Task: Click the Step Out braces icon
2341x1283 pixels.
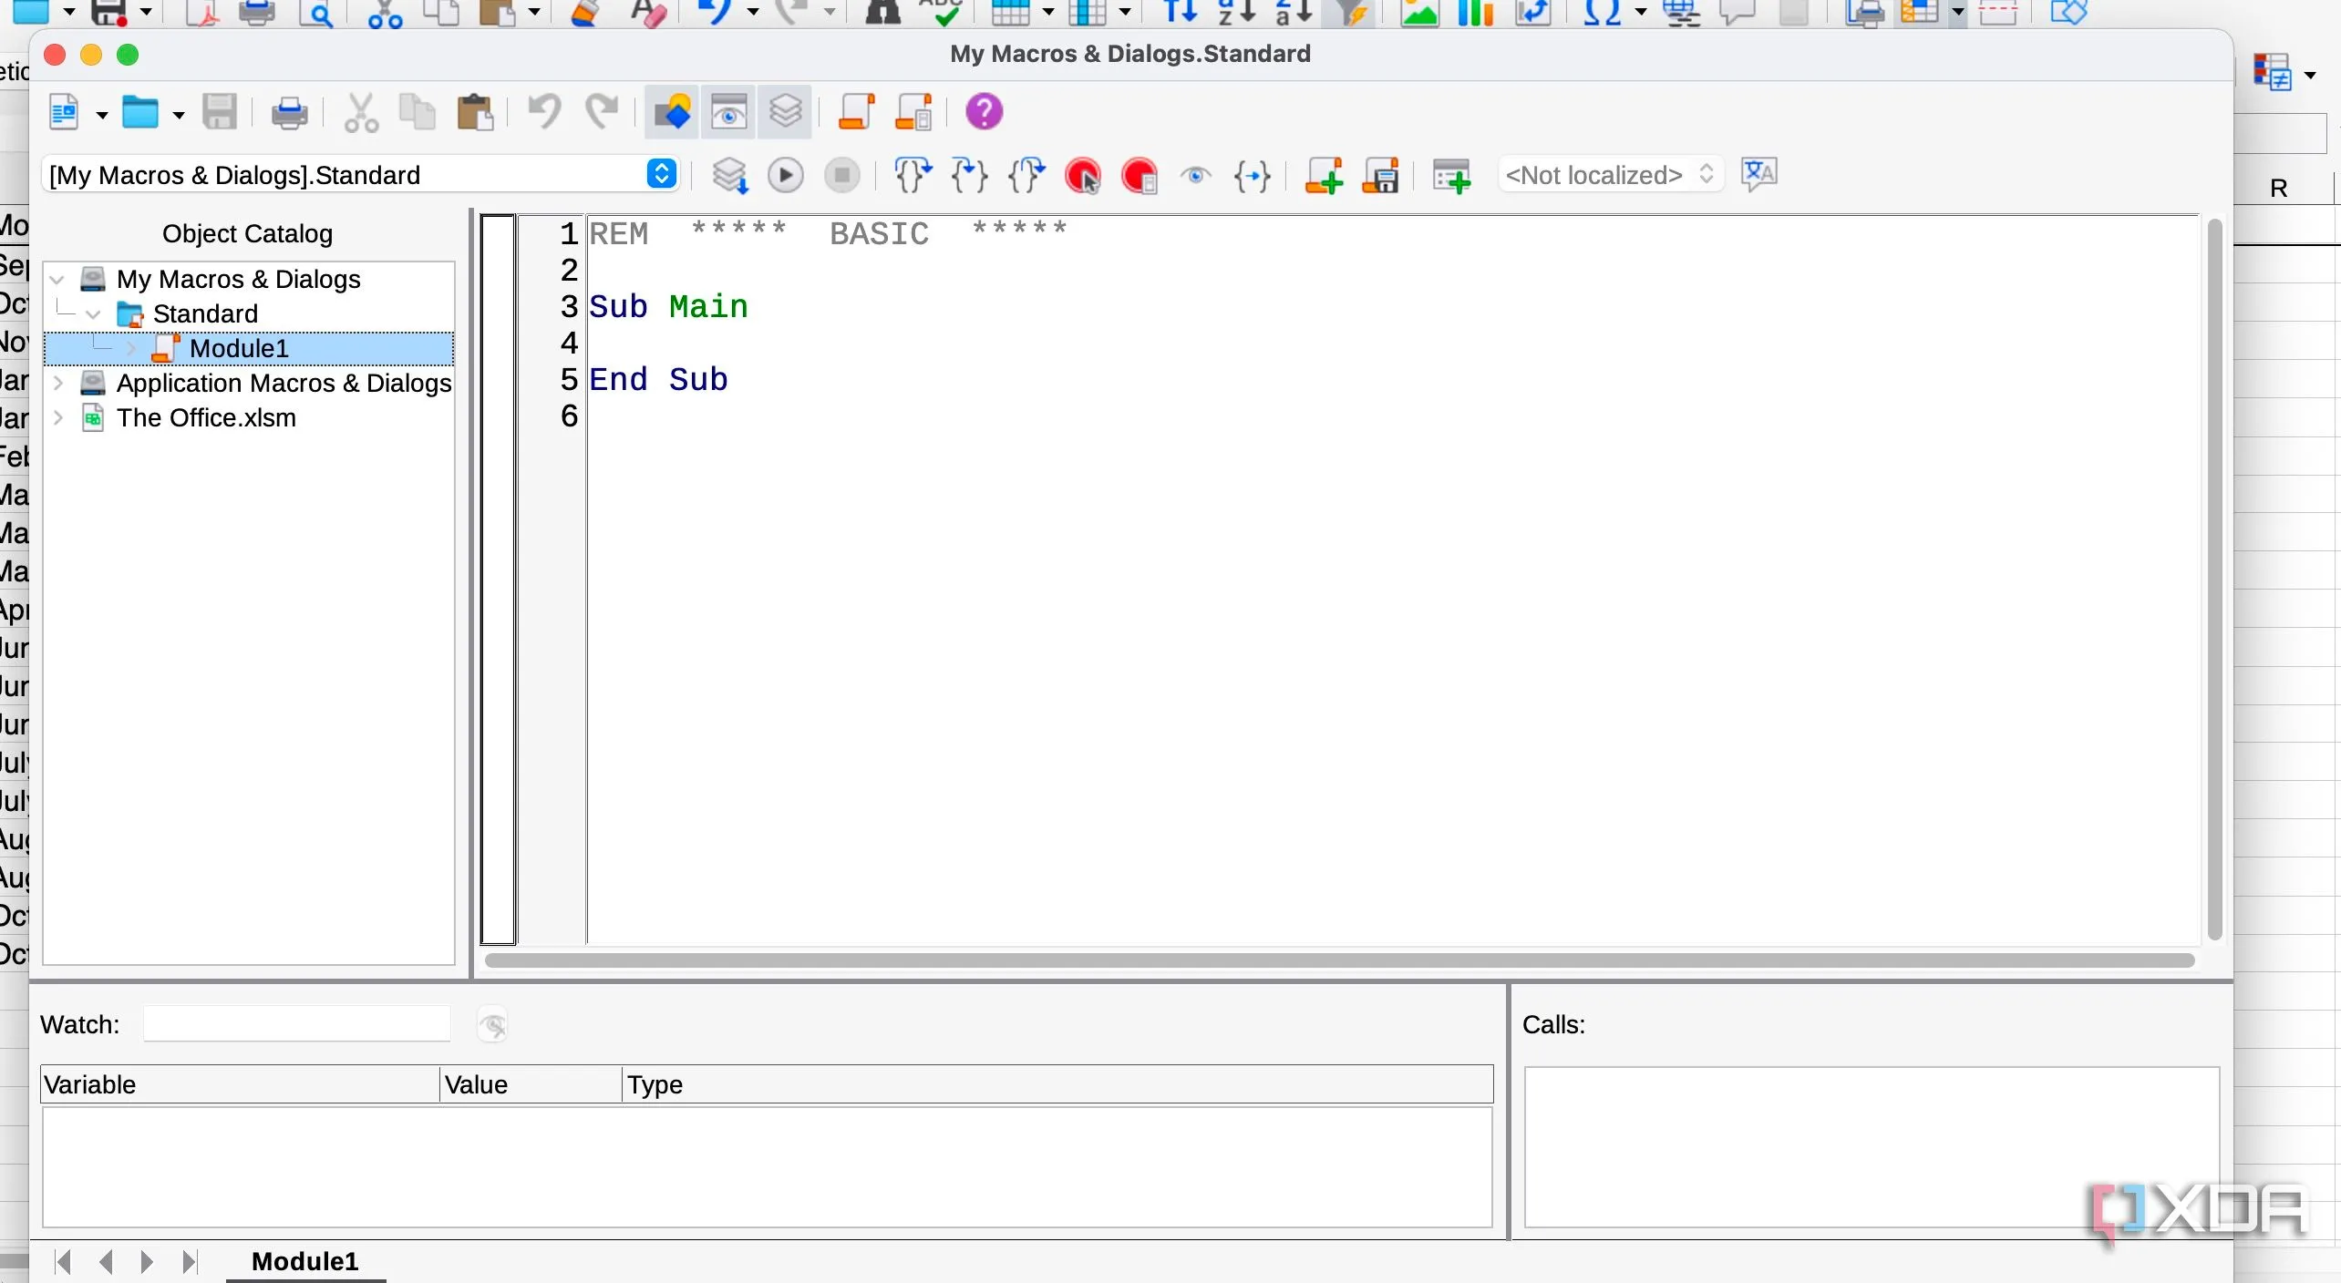Action: click(x=1026, y=175)
